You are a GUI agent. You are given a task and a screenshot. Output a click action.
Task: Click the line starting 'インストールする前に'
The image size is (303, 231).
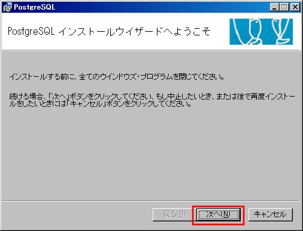point(117,77)
